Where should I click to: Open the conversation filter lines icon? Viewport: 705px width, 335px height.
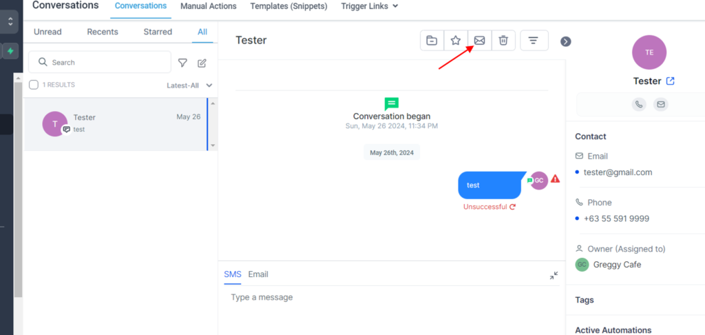[x=534, y=41]
